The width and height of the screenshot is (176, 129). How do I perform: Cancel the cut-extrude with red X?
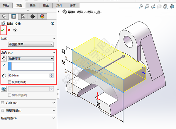9,30
